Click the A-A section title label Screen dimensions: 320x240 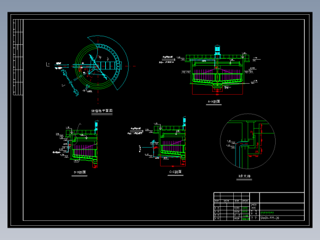coord(214,102)
